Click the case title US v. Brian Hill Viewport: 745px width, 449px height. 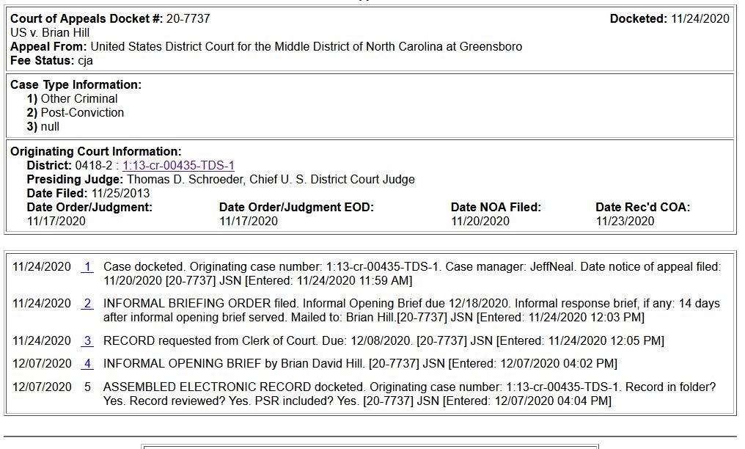[50, 33]
